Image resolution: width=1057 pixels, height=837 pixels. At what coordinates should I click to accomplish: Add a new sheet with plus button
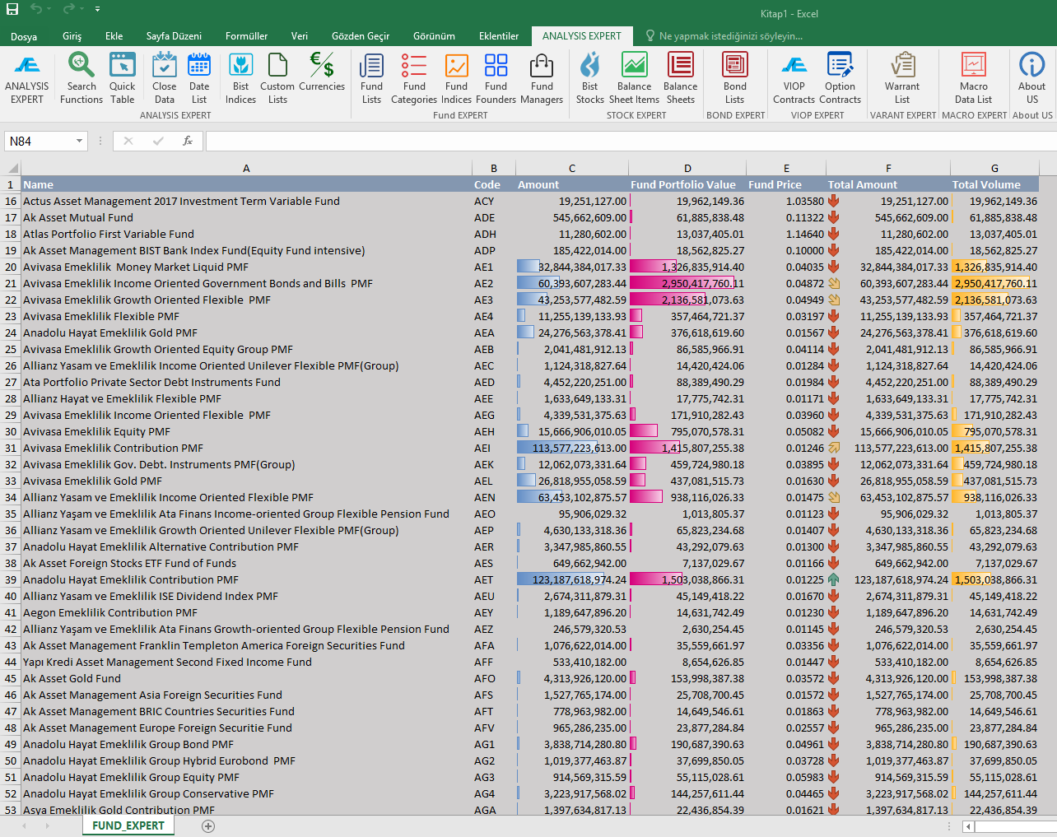[208, 826]
